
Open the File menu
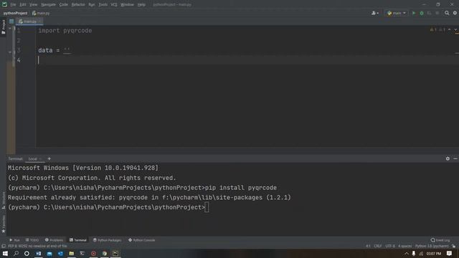[x=13, y=5]
